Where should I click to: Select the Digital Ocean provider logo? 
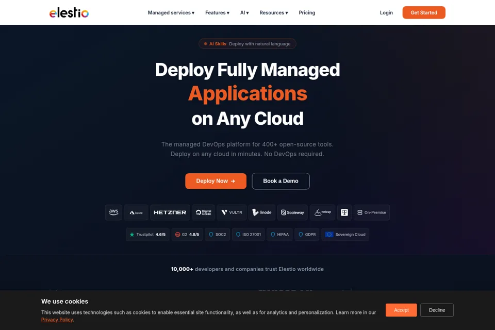204,212
